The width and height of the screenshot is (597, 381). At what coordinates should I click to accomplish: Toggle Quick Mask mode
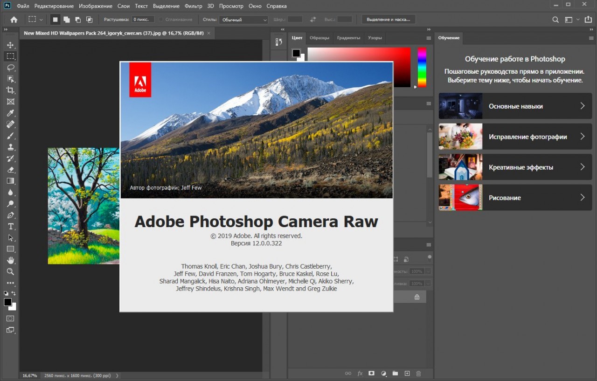coord(10,319)
